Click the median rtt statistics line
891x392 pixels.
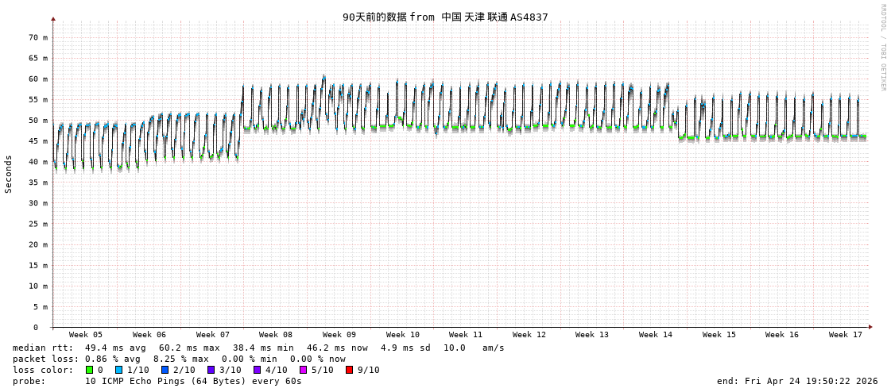(258, 348)
